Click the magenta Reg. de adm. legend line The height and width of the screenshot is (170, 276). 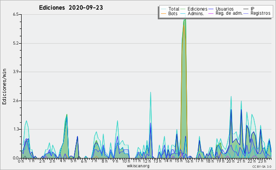[x=211, y=13]
